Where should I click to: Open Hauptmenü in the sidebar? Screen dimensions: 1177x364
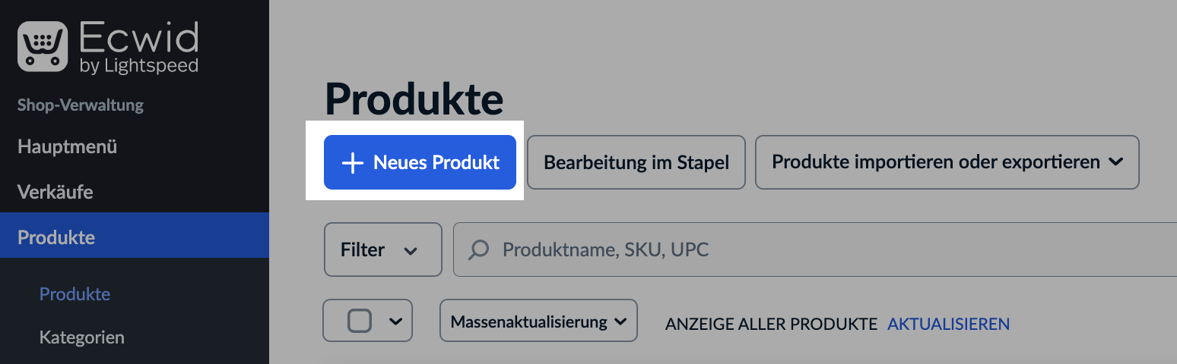click(67, 146)
